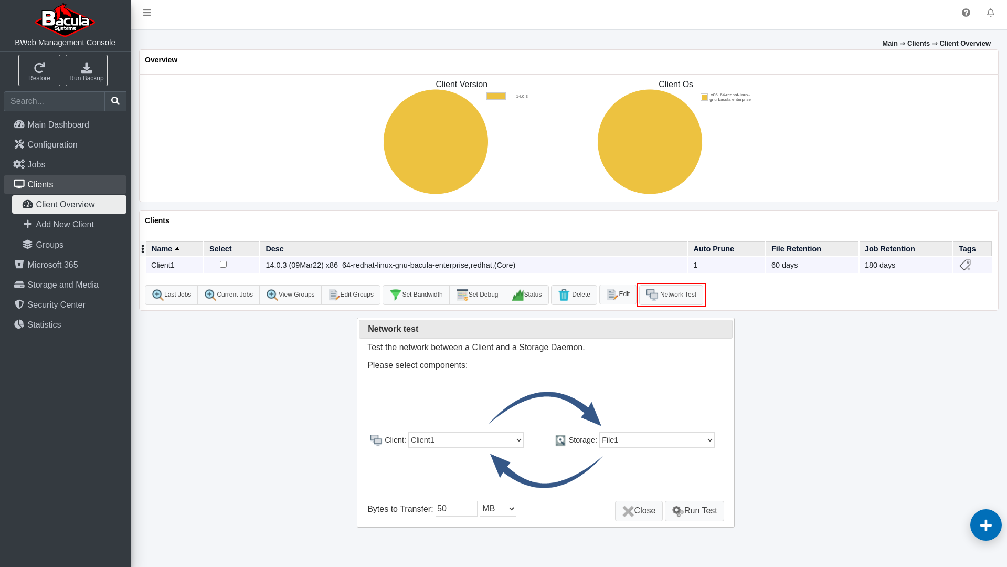This screenshot has width=1007, height=567.
Task: Open table column options dots icon
Action: tap(143, 249)
